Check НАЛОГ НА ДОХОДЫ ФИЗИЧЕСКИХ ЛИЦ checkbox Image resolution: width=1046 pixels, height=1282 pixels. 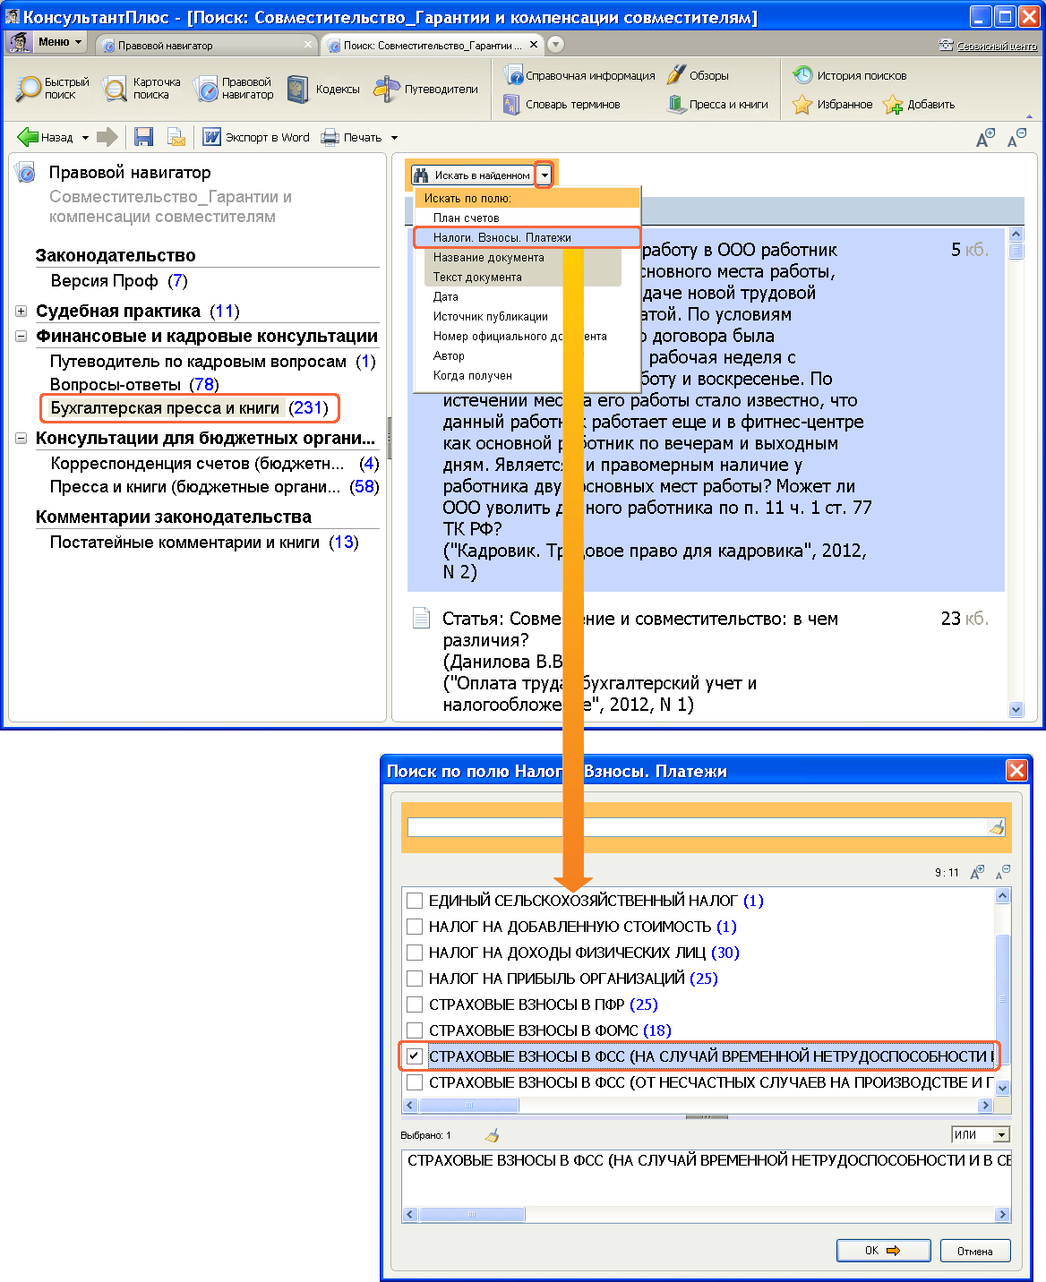(x=415, y=953)
